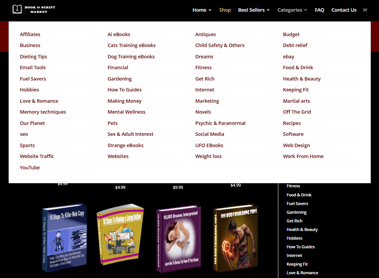Image resolution: width=379 pixels, height=278 pixels.
Task: Open 10 Steps To Killer Web Copy book
Action: [x=64, y=238]
